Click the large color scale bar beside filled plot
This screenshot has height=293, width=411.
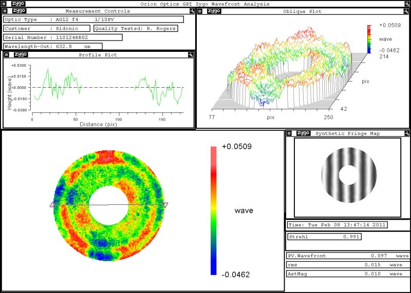tap(214, 210)
